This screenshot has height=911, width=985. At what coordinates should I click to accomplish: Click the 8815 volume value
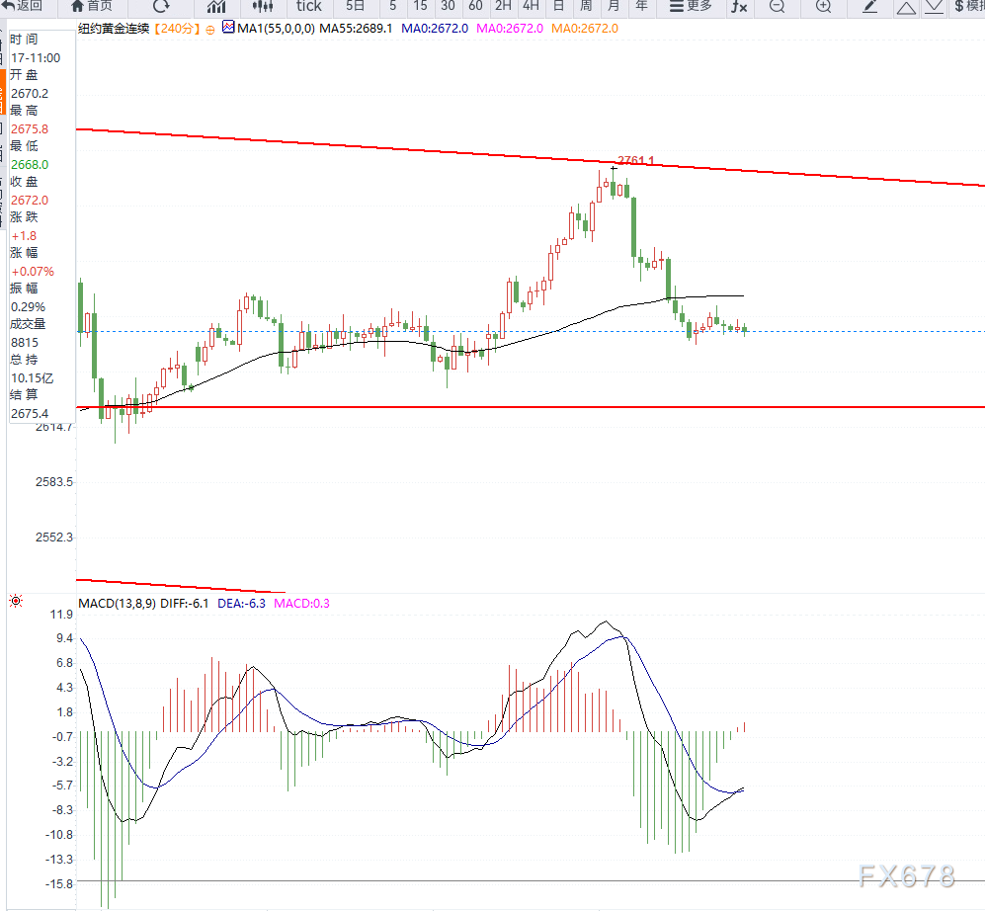(x=25, y=343)
